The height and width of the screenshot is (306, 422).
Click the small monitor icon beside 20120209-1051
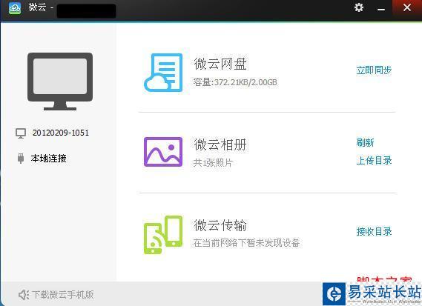click(x=21, y=133)
